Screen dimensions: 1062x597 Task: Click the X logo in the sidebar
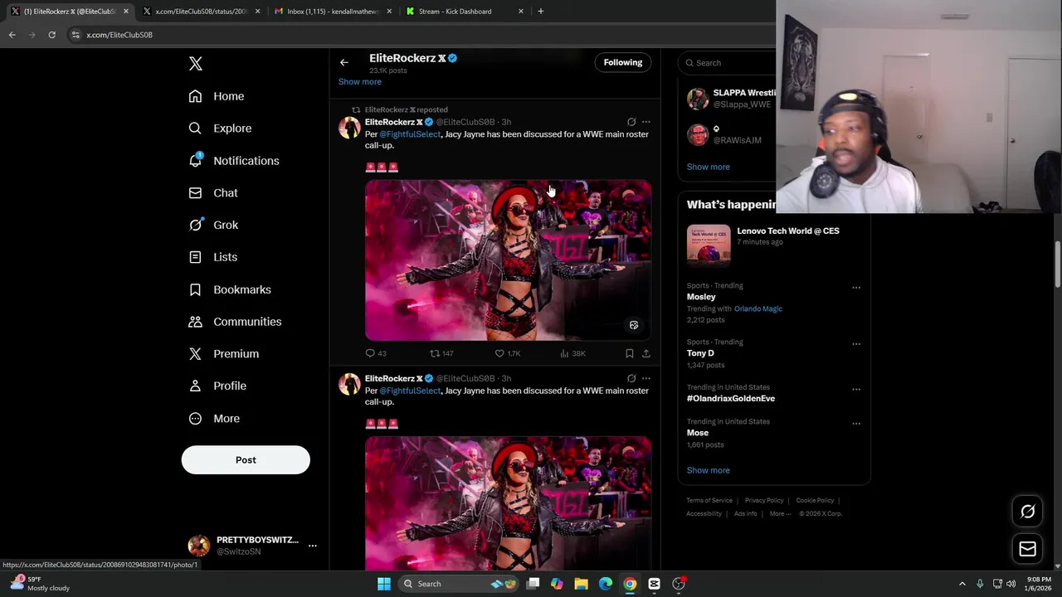(x=195, y=64)
